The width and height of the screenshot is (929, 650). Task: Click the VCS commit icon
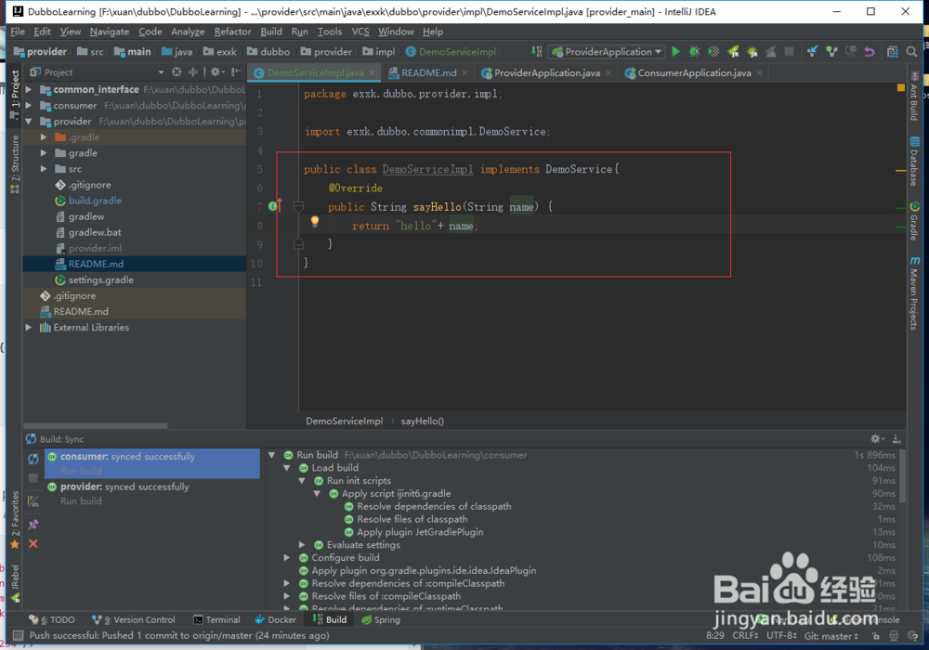[831, 51]
